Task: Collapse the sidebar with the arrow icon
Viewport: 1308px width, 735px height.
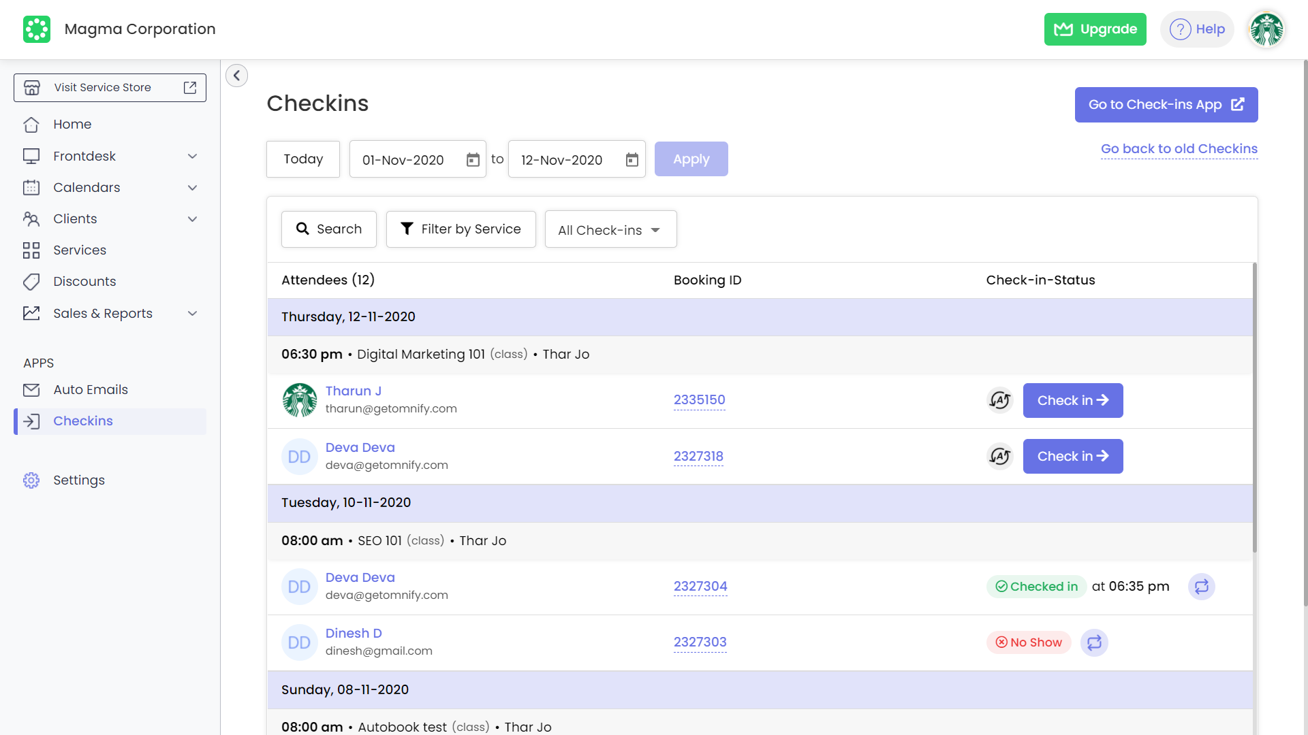Action: [x=236, y=76]
